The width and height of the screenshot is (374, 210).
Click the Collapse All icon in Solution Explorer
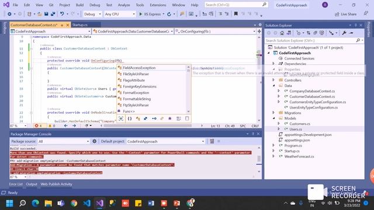pyautogui.click(x=315, y=33)
